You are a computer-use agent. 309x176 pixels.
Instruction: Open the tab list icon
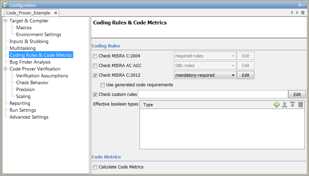(x=303, y=13)
